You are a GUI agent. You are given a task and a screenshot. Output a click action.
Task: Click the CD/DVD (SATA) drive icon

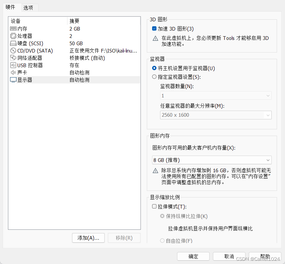[13, 51]
